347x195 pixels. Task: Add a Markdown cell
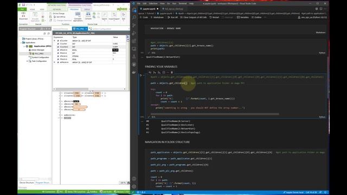coord(157,17)
